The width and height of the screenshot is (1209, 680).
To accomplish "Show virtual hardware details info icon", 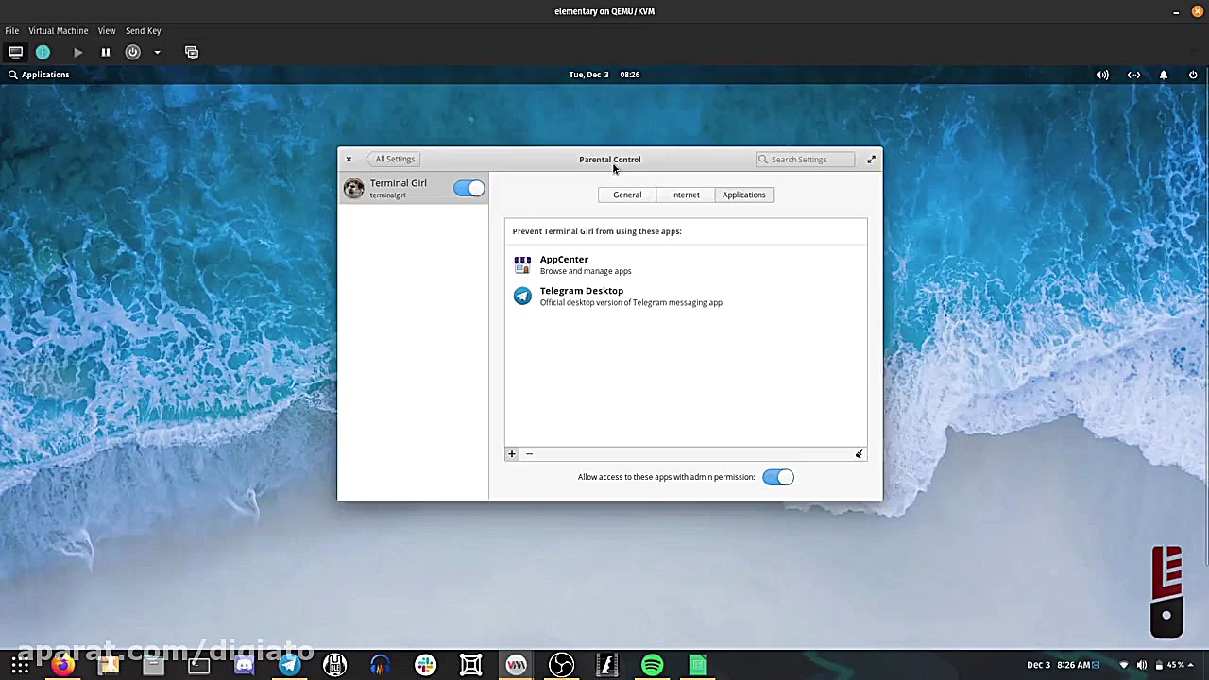I will point(43,53).
